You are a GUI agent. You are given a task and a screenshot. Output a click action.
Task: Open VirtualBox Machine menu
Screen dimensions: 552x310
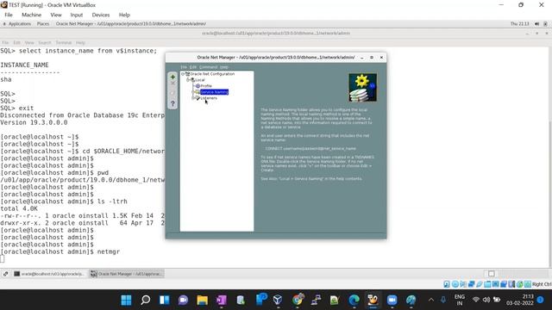pyautogui.click(x=31, y=15)
